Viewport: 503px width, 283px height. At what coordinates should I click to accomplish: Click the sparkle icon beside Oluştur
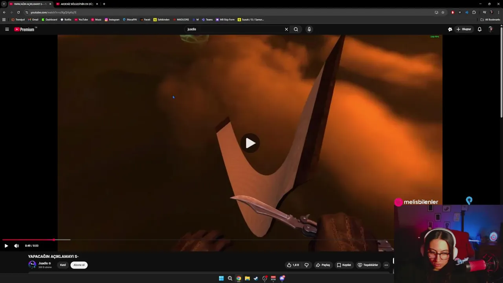(x=450, y=29)
